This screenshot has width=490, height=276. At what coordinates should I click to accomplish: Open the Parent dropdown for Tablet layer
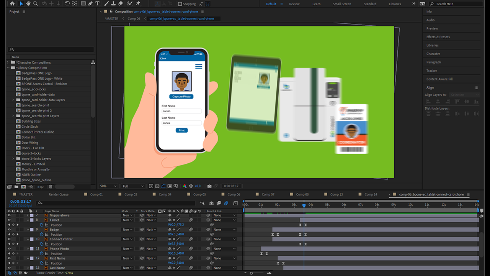(x=224, y=220)
